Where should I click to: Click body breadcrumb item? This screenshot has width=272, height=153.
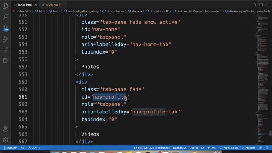point(56,11)
